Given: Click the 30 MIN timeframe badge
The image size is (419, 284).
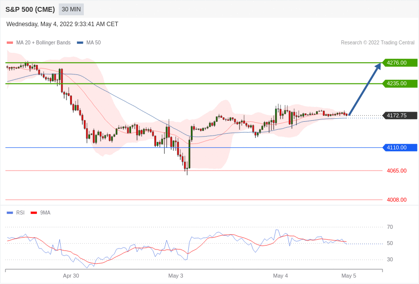Looking at the screenshot, I should [x=71, y=9].
